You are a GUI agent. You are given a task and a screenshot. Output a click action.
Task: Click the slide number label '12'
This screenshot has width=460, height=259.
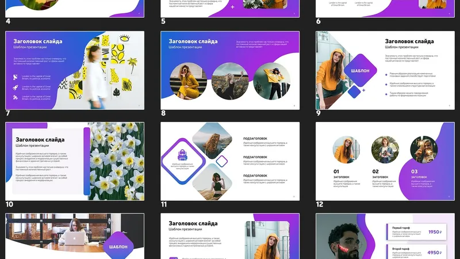320,204
